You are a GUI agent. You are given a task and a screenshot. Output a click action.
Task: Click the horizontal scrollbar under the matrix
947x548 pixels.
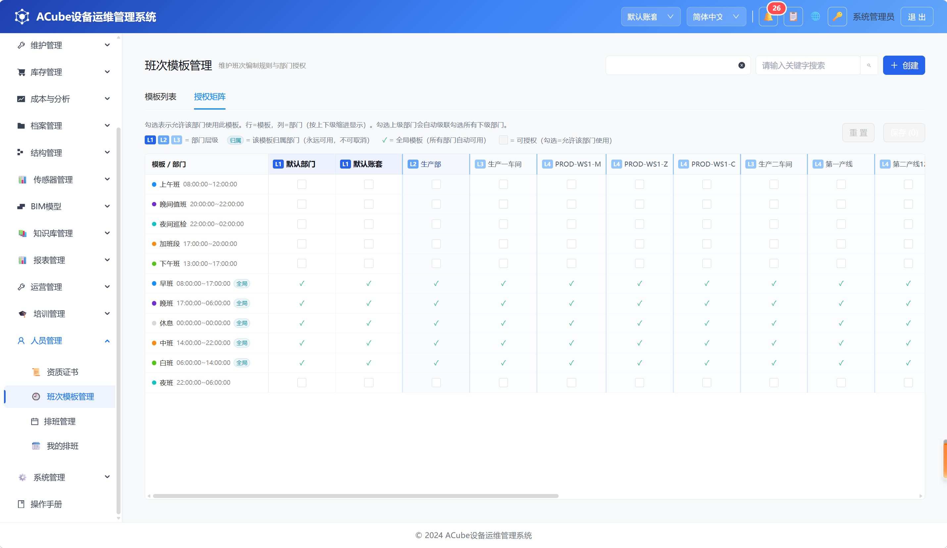356,496
